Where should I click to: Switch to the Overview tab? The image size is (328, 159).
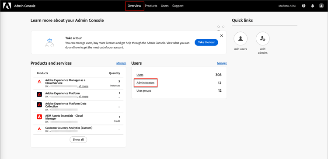tap(135, 6)
